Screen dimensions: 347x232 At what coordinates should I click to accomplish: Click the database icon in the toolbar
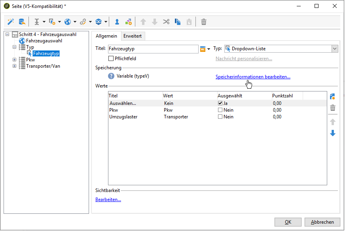click(x=22, y=22)
